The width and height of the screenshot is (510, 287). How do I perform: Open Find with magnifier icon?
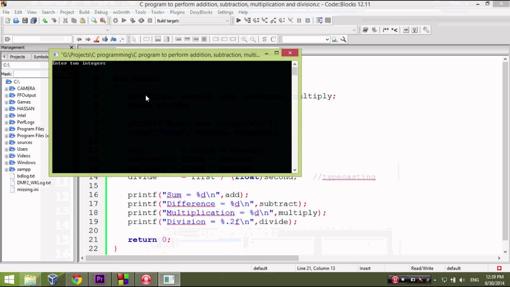pos(94,21)
